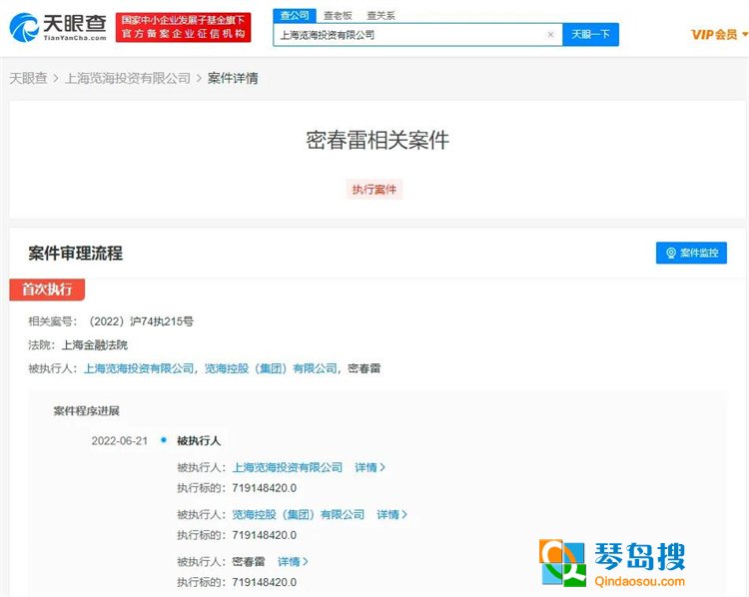Screen dimensions: 749x597
Task: Go to 天眼查 breadcrumb home link
Action: (28, 78)
